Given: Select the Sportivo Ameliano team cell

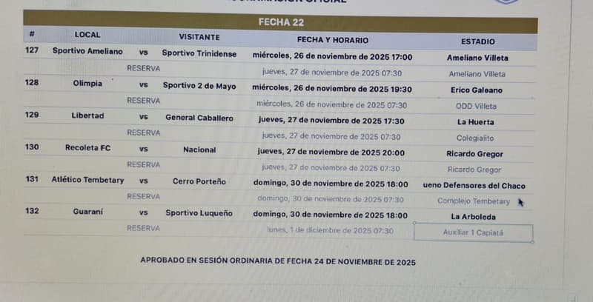Looking at the screenshot, I should pos(87,52).
